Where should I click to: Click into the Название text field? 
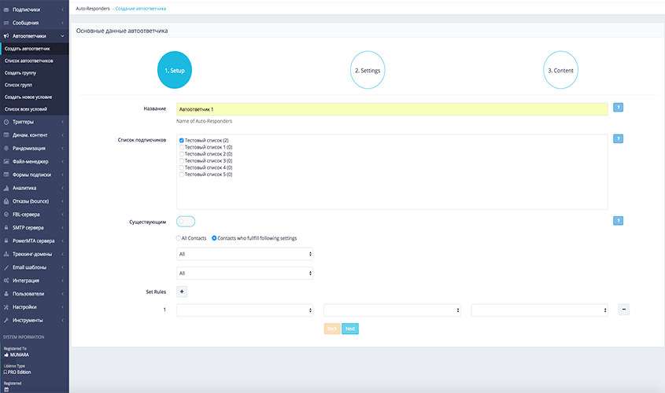tap(391, 109)
